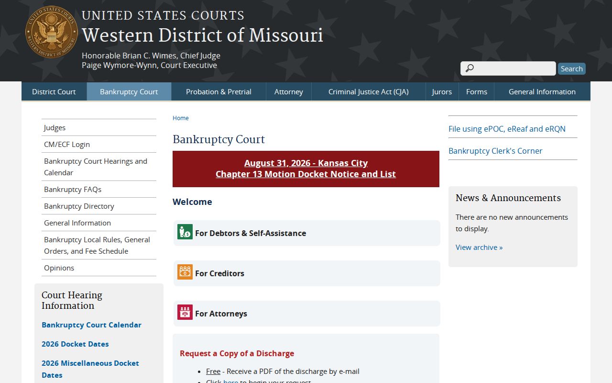Open the Probation & Pretrial tab
Screen dimensions: 612x383
219,91
